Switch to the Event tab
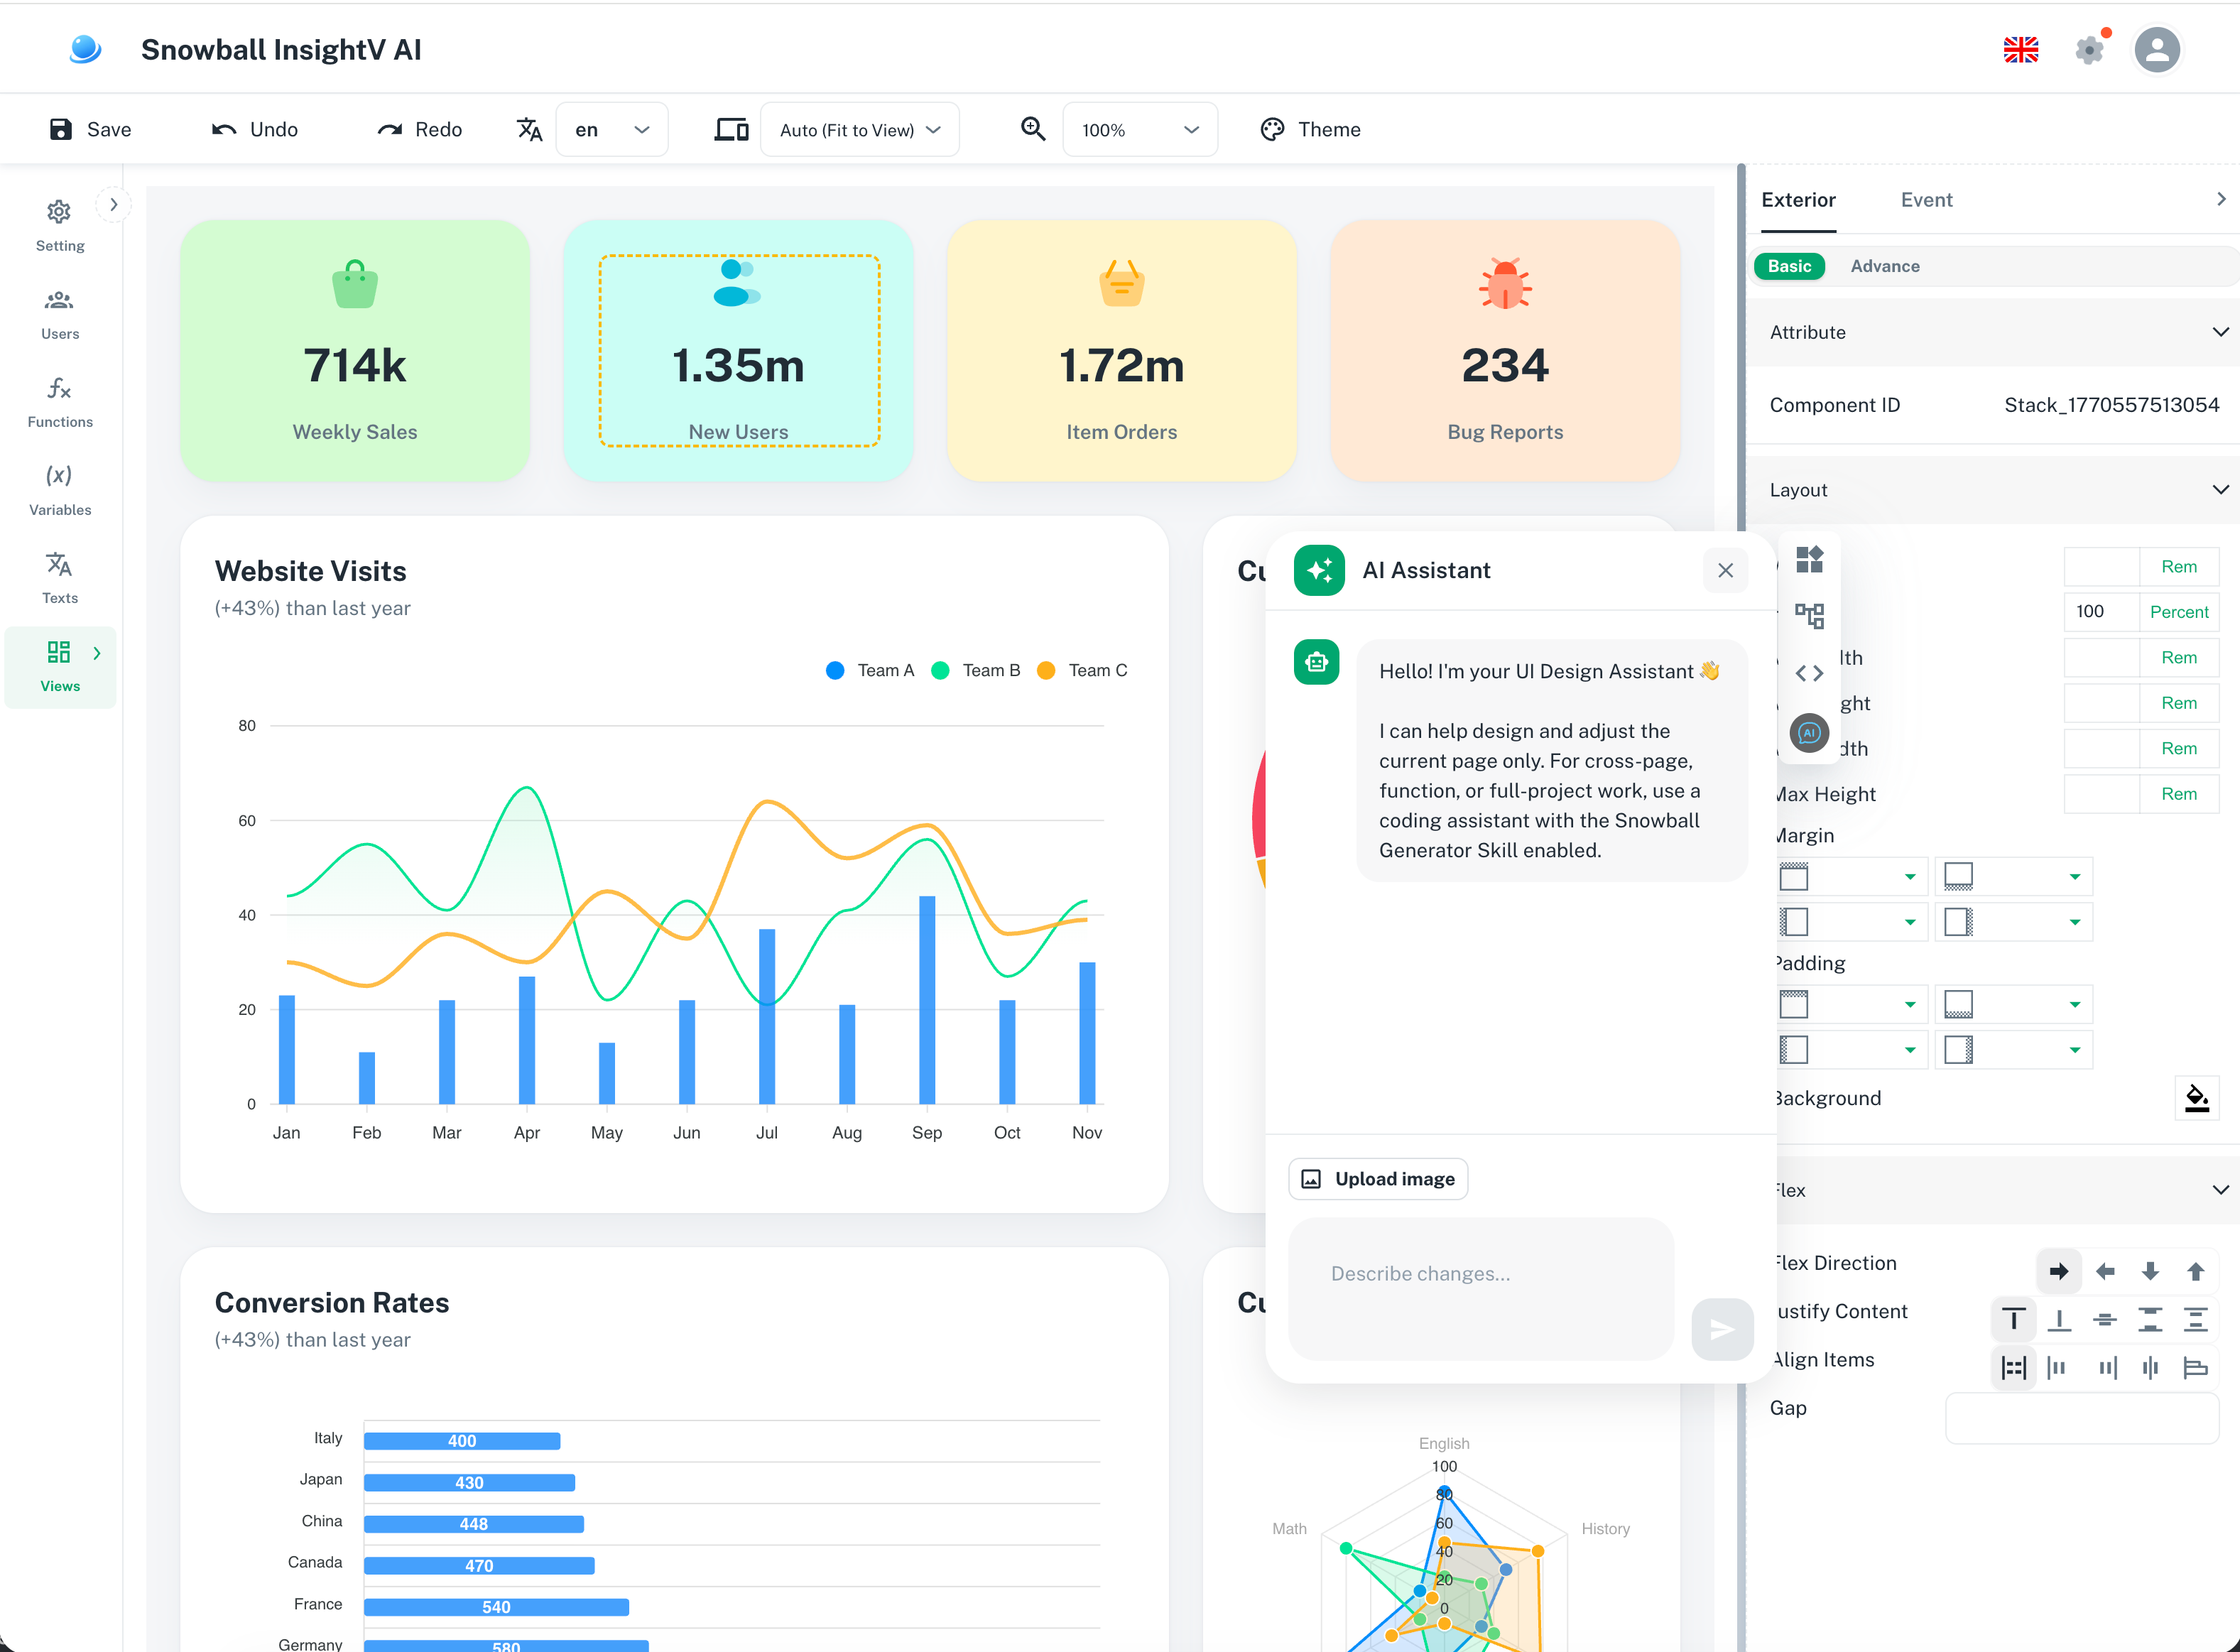This screenshot has height=1652, width=2240. coord(1926,199)
